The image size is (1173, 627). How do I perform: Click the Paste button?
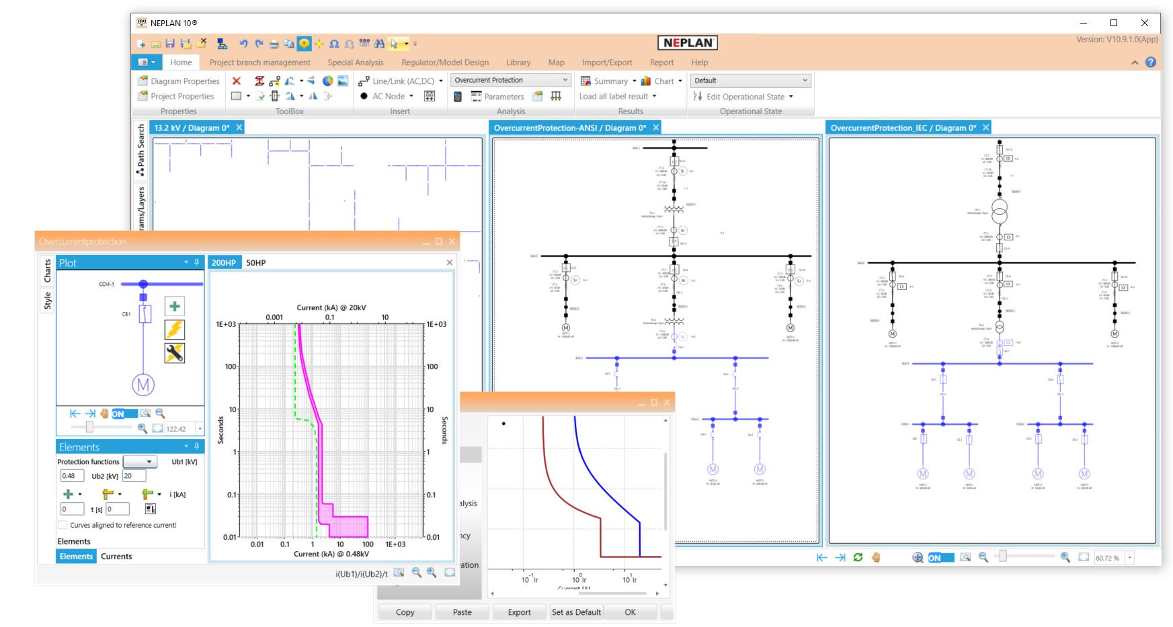(x=462, y=612)
